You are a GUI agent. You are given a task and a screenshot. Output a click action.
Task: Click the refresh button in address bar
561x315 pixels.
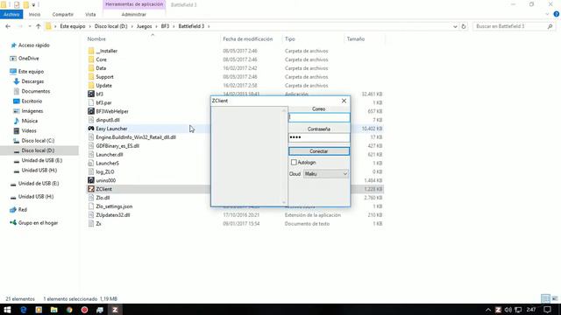click(x=464, y=26)
